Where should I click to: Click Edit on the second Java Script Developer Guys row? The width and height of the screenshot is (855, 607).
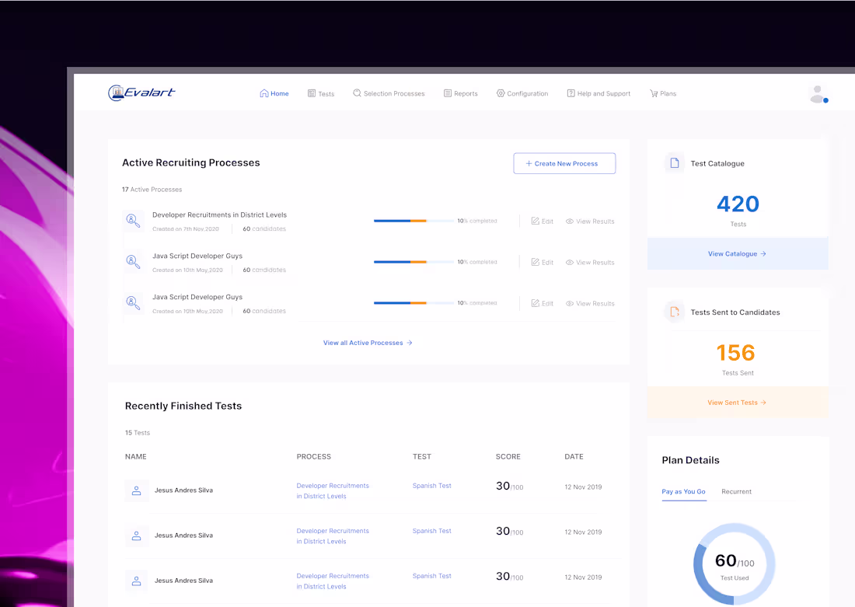(x=543, y=303)
